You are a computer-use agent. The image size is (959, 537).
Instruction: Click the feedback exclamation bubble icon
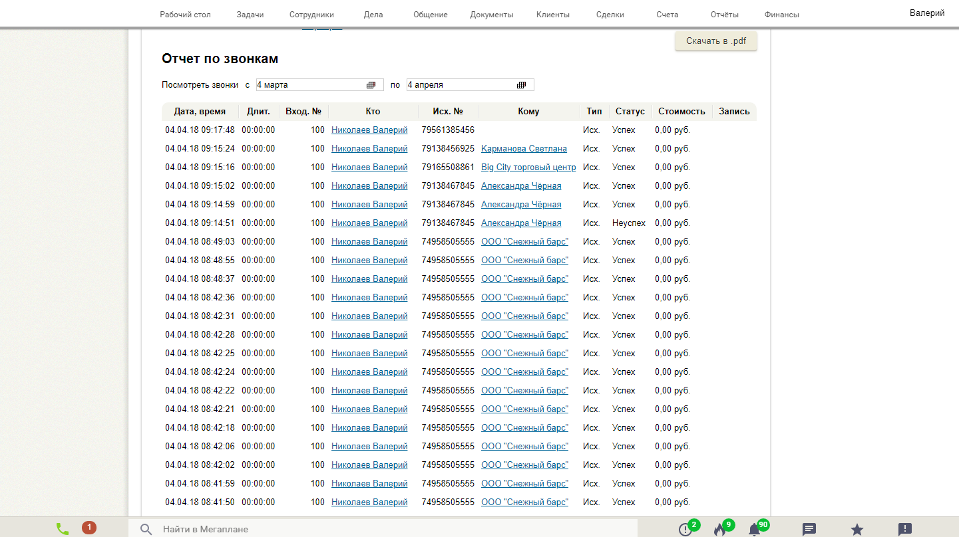[x=905, y=529]
